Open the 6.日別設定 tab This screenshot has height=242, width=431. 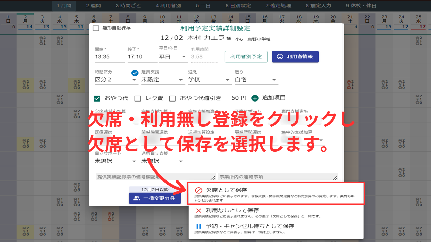point(238,6)
